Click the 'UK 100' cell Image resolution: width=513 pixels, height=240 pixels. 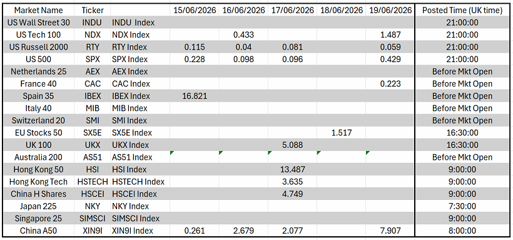(38, 145)
